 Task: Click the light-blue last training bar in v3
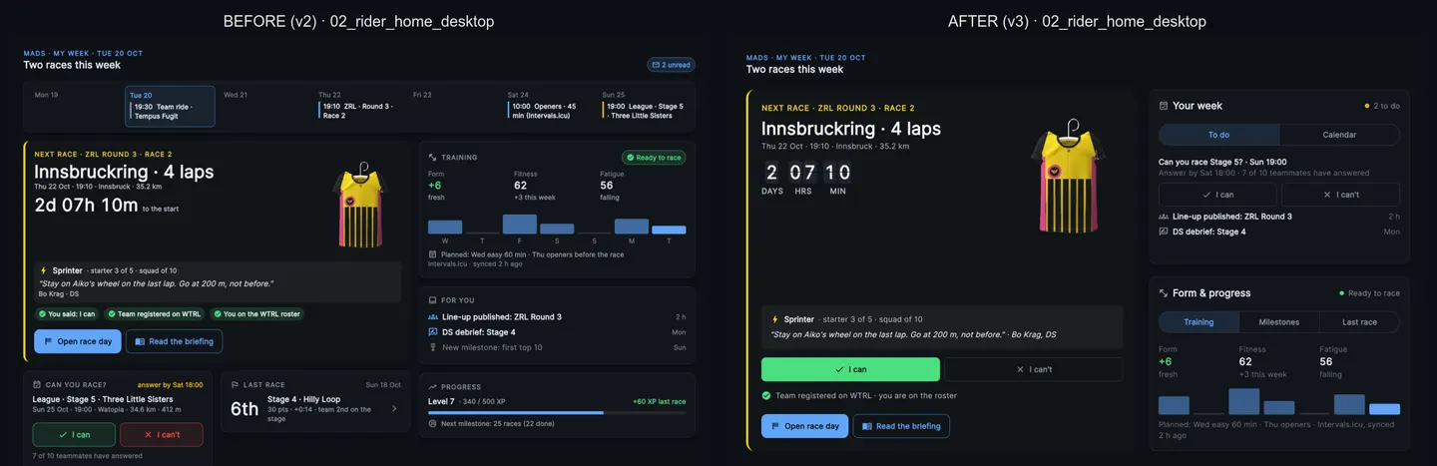tap(1384, 409)
